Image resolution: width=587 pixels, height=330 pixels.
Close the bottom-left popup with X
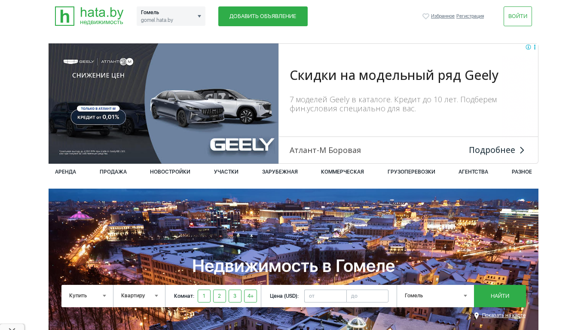pyautogui.click(x=12, y=328)
